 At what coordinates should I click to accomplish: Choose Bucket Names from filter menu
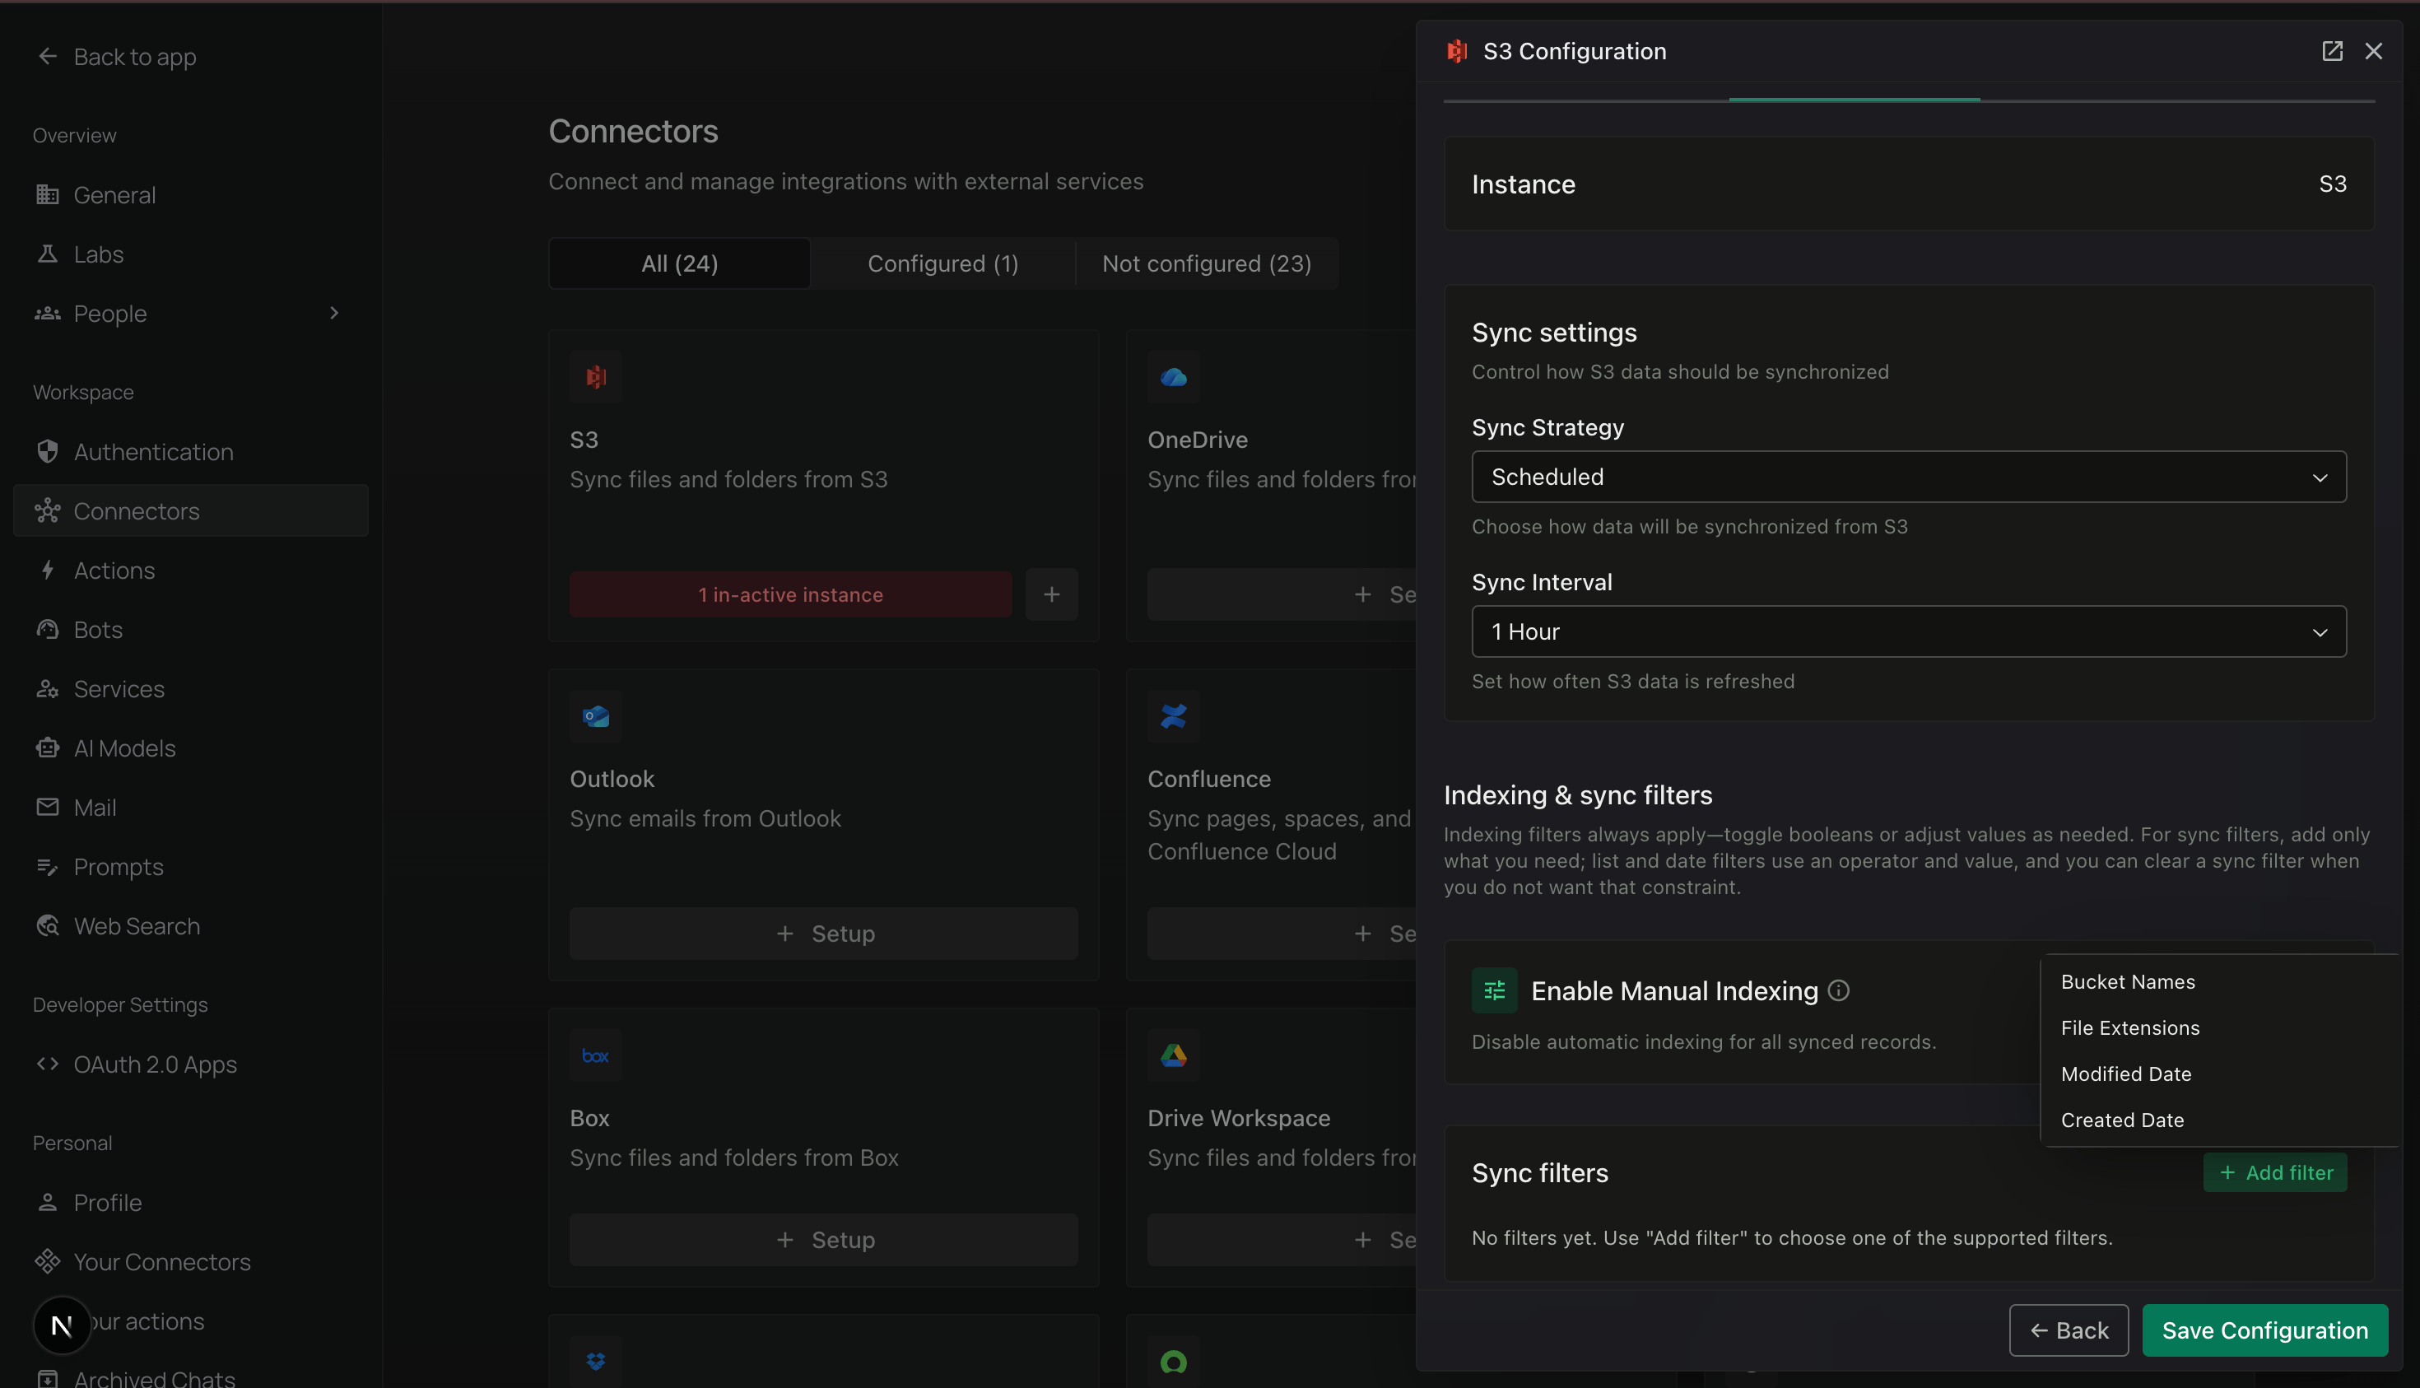point(2219,982)
